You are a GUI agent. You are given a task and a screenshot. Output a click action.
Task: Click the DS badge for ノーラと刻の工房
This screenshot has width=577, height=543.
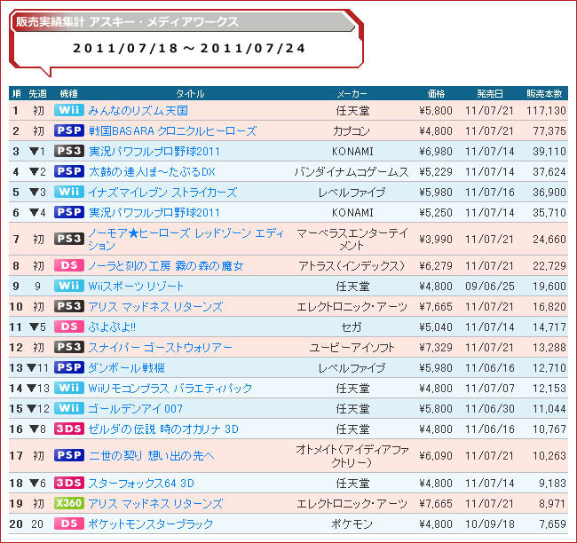[69, 265]
